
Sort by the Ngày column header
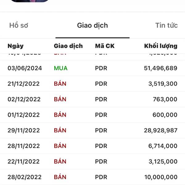click(x=15, y=46)
